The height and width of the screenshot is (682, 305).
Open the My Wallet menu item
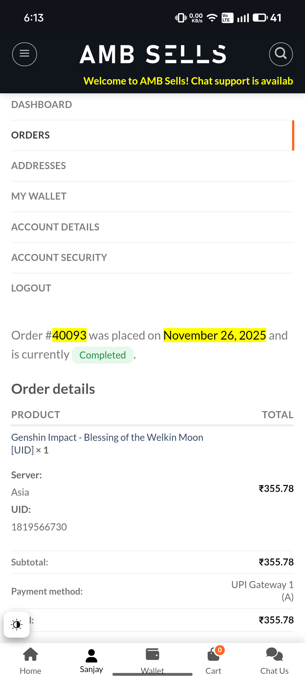tap(39, 196)
